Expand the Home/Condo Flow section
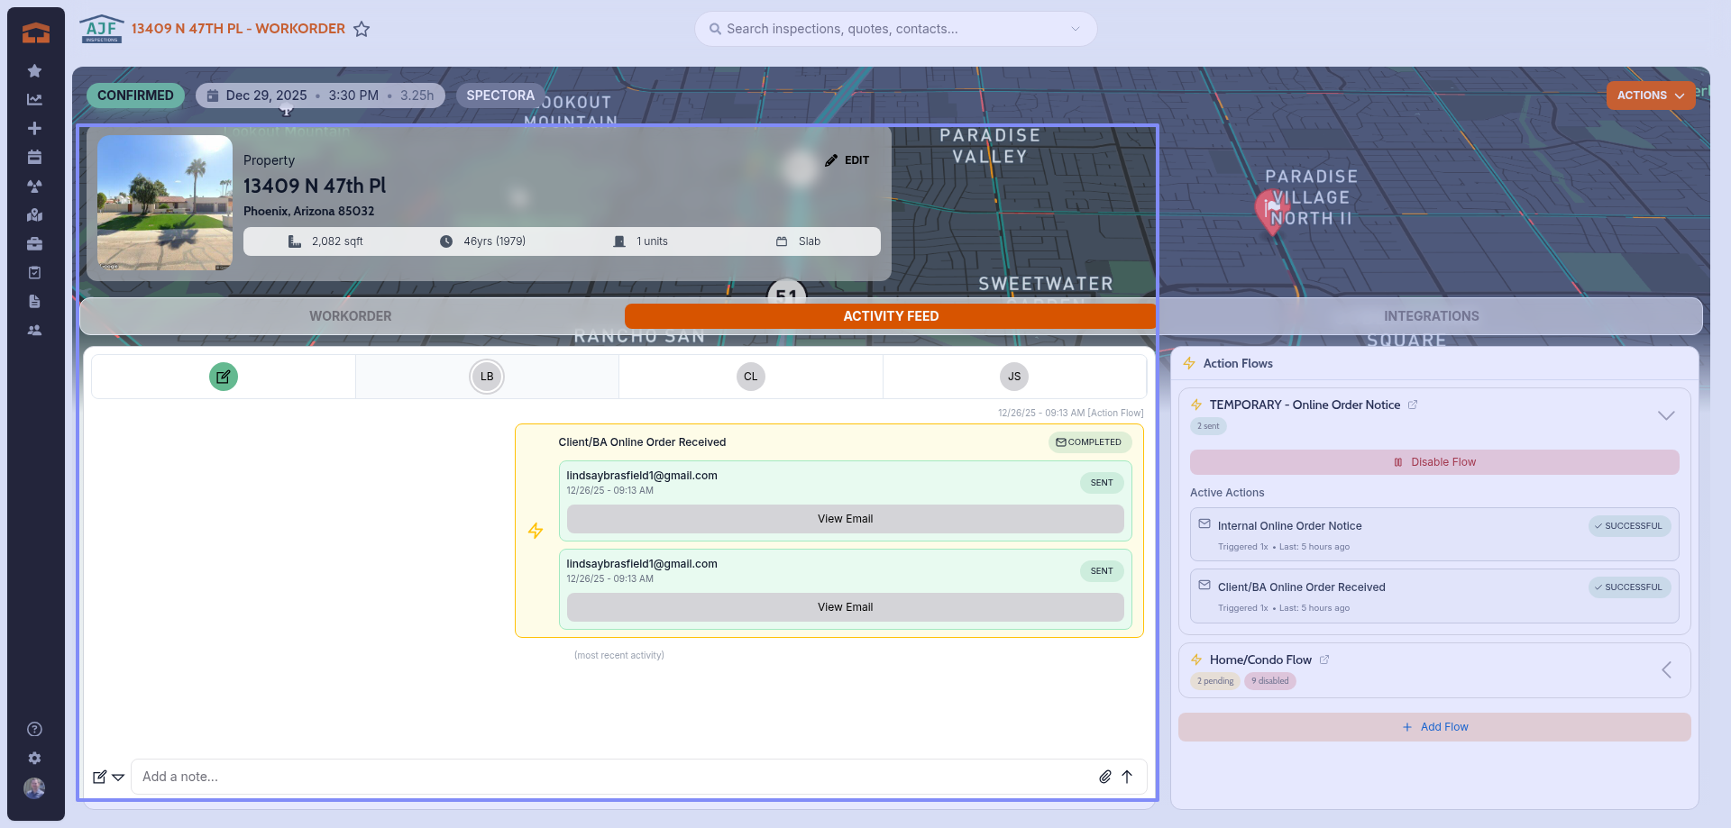The image size is (1731, 828). point(1665,669)
